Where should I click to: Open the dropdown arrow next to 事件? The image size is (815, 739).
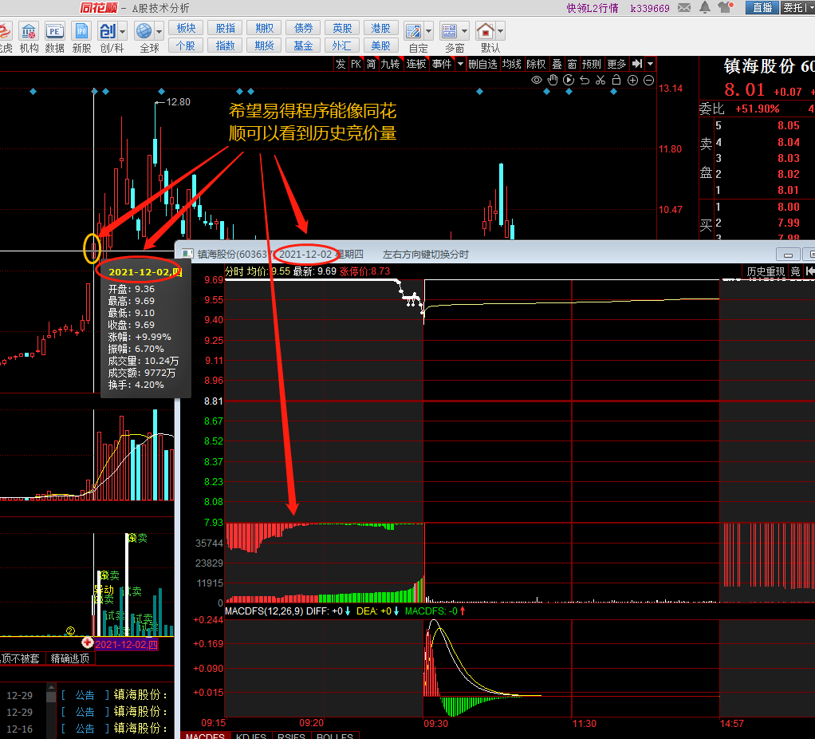(460, 64)
